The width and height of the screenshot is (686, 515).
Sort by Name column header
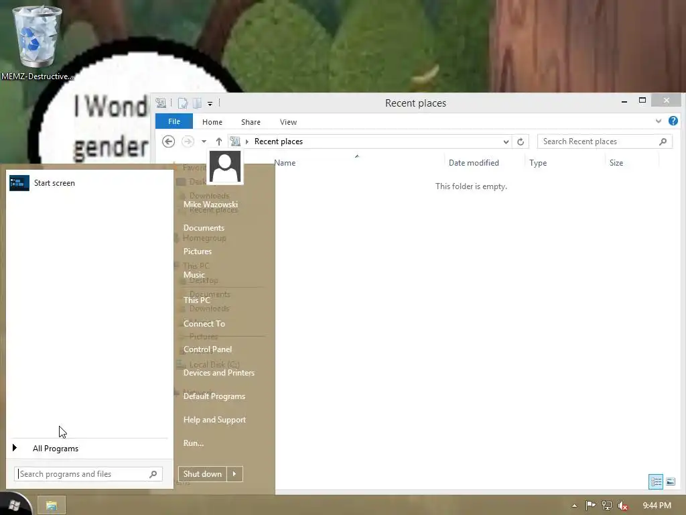pyautogui.click(x=285, y=163)
